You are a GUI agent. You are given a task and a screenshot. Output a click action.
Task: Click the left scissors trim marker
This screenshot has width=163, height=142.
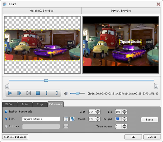pos(7,86)
